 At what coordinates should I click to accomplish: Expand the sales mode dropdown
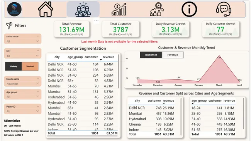click(x=22, y=41)
